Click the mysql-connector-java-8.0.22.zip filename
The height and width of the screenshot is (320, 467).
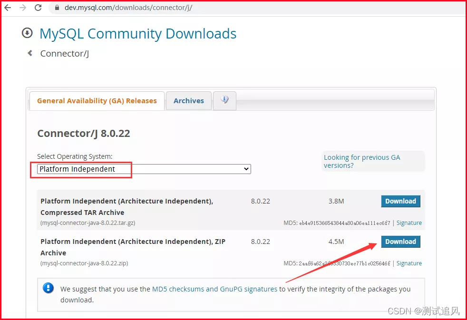coord(84,263)
